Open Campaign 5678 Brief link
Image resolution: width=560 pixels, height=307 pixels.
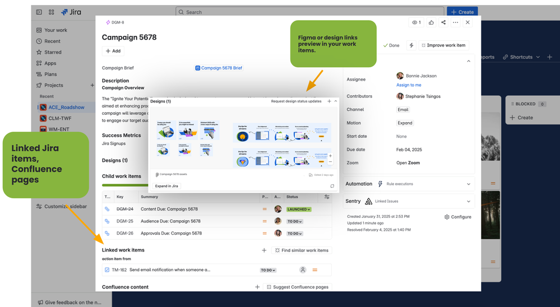219,68
